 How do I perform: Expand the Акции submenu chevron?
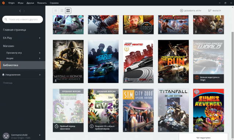click(x=40, y=58)
